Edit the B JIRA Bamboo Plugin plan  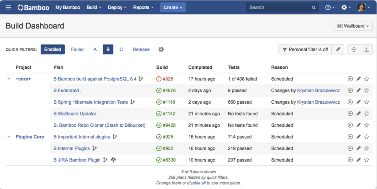point(359,160)
